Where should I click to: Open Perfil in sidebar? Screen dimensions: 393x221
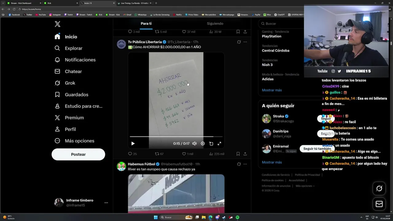(x=65, y=129)
